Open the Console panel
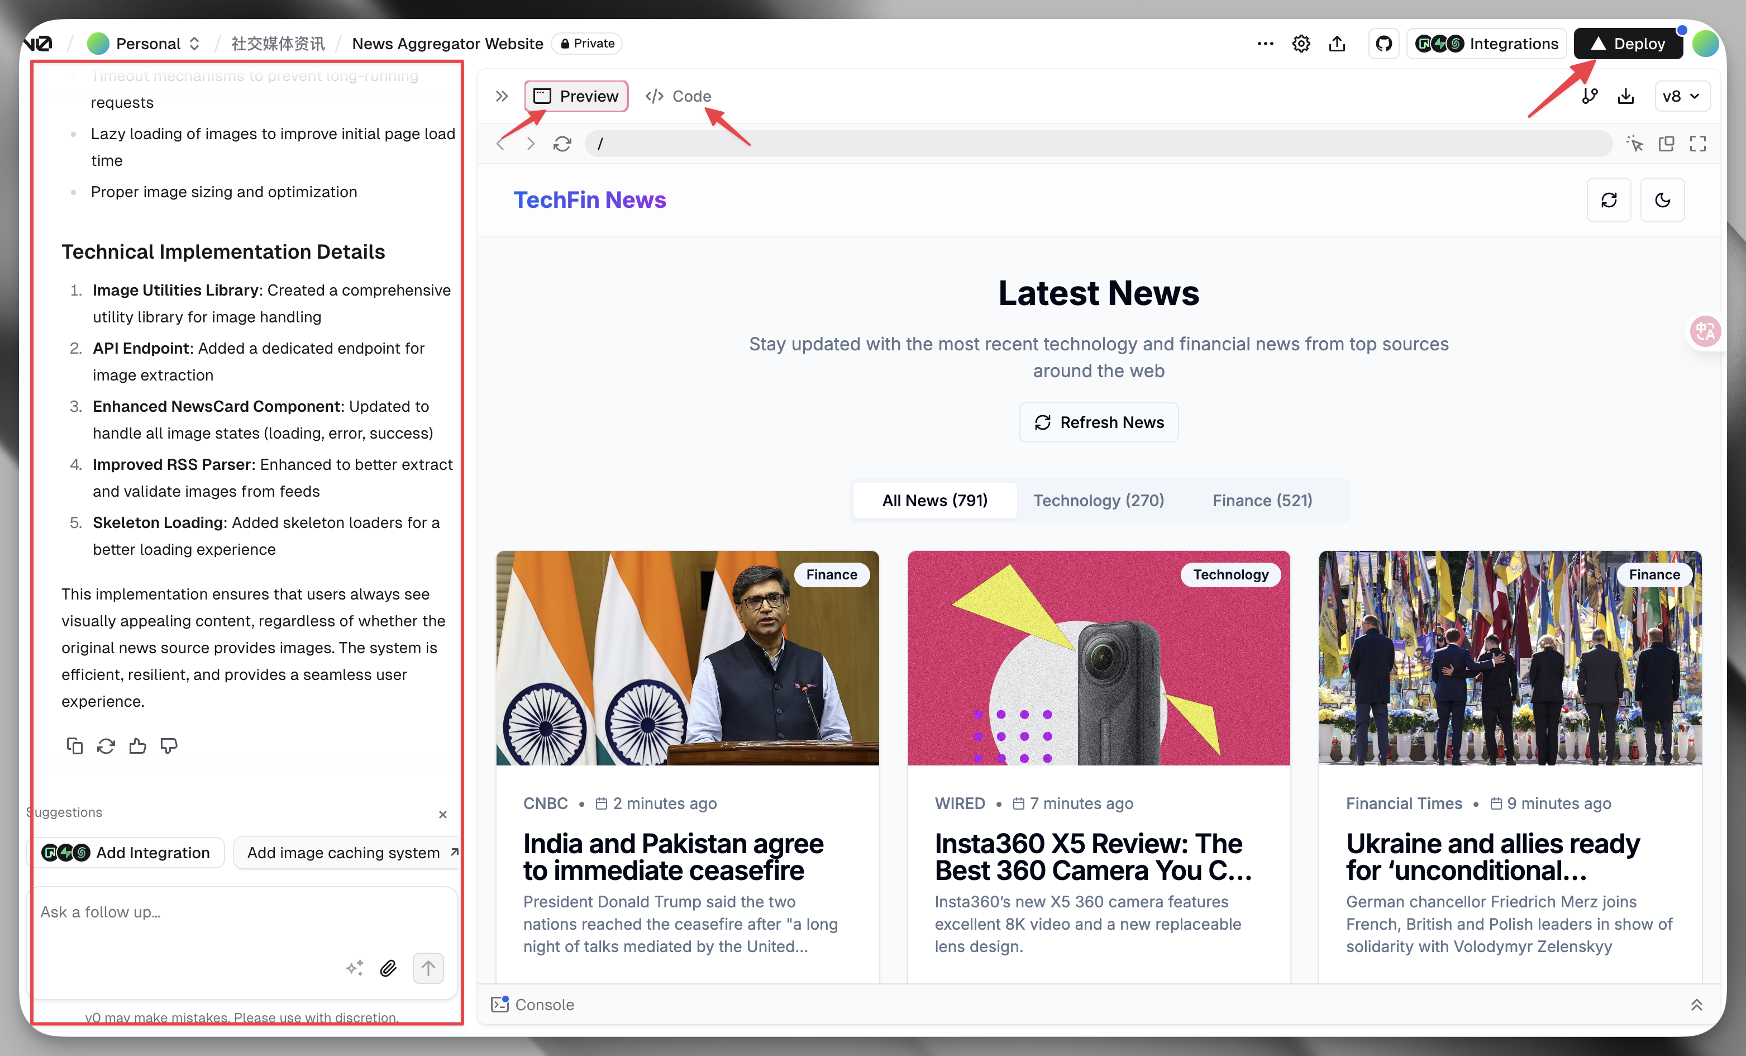The width and height of the screenshot is (1746, 1056). [x=533, y=1005]
